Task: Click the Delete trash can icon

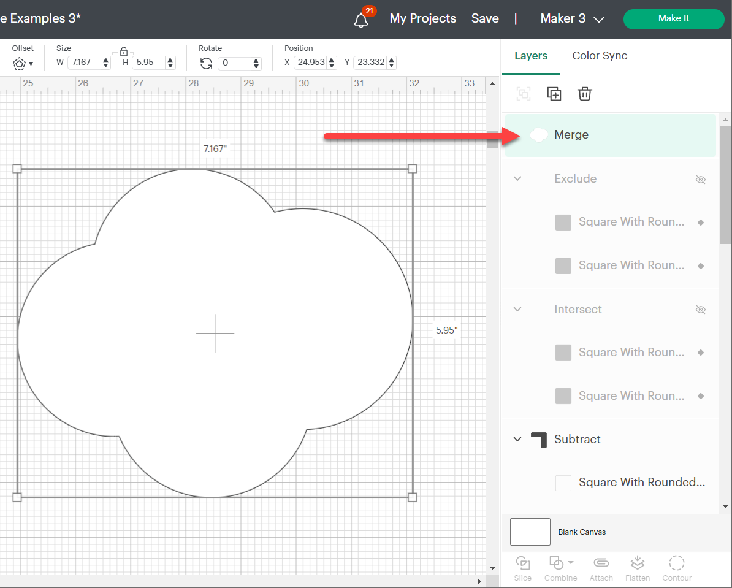Action: coord(584,94)
